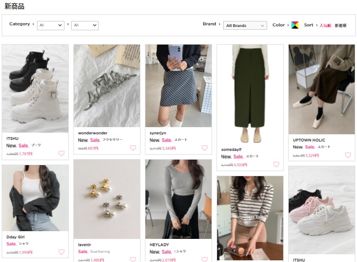Open the ITSHU boots product image
This screenshot has height=262, width=357.
point(35,89)
